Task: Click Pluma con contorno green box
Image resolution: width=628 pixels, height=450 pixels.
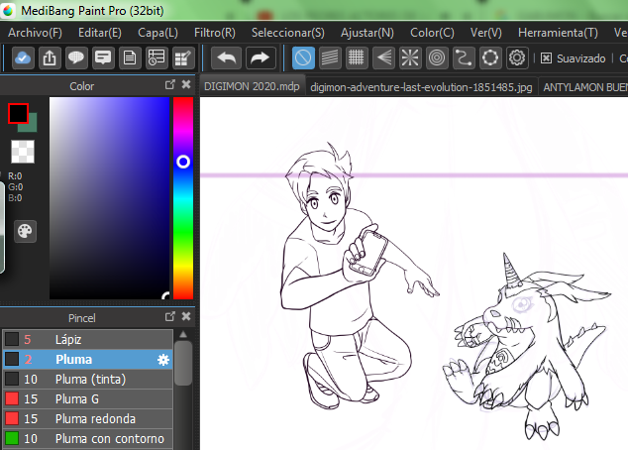Action: (x=12, y=438)
